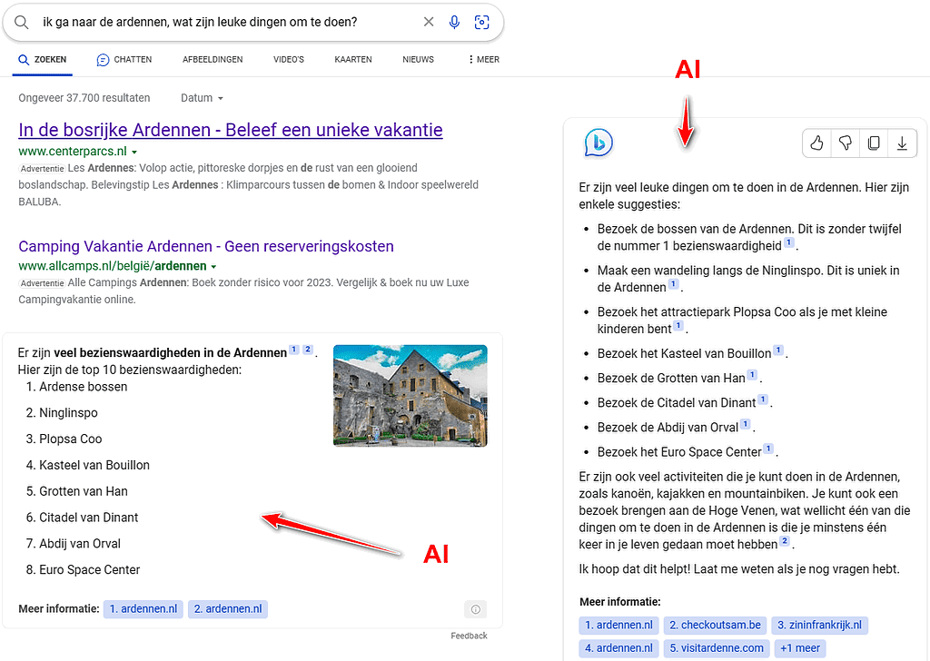
Task: Click citation 1 after 'Ardennen' in answer box
Action: [x=294, y=350]
